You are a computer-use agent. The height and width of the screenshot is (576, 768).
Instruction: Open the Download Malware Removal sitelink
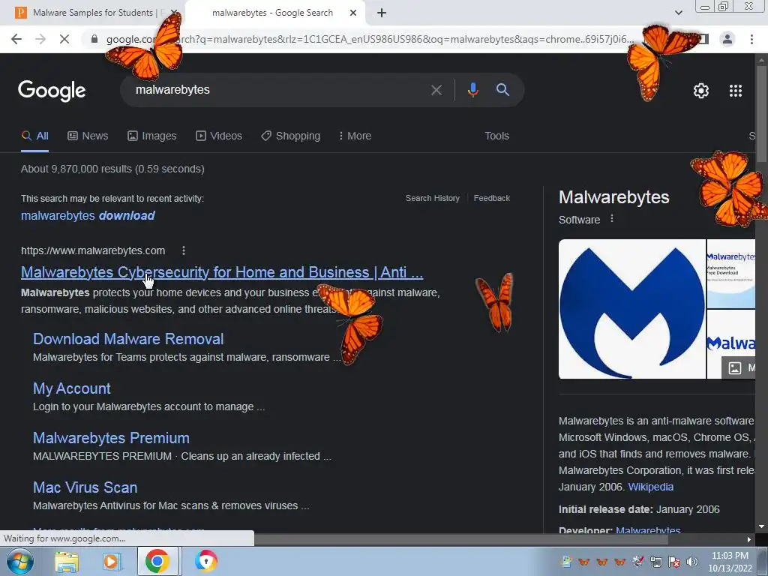[x=128, y=339]
